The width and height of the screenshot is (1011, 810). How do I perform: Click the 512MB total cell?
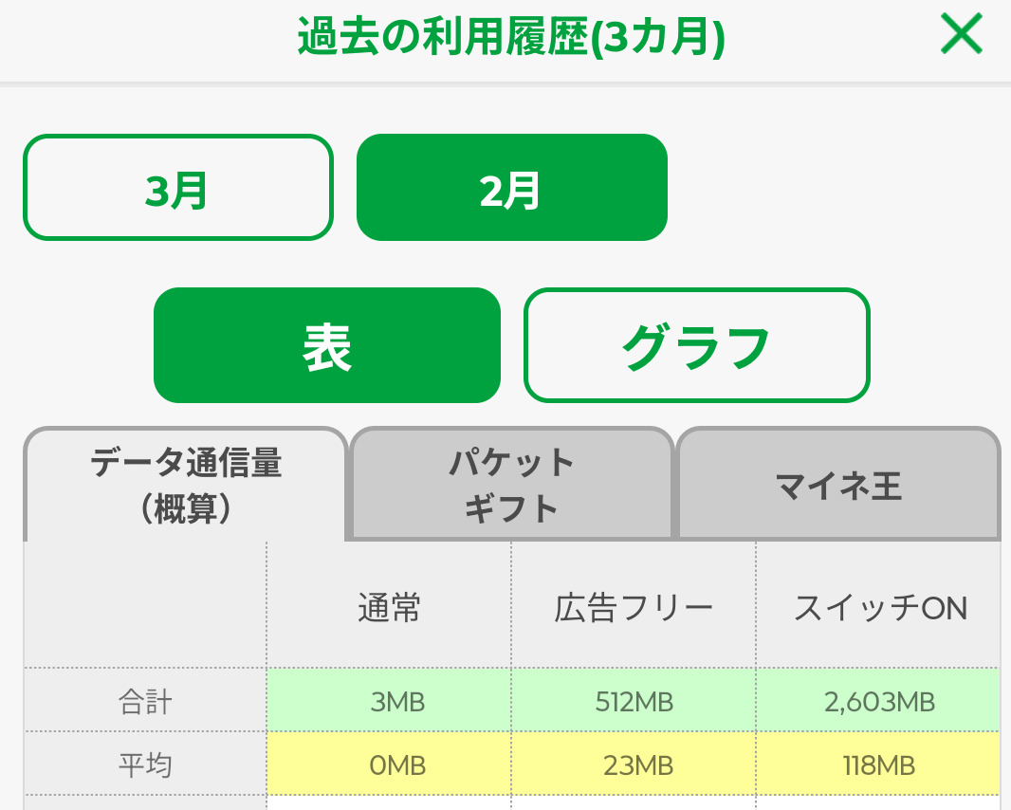634,702
